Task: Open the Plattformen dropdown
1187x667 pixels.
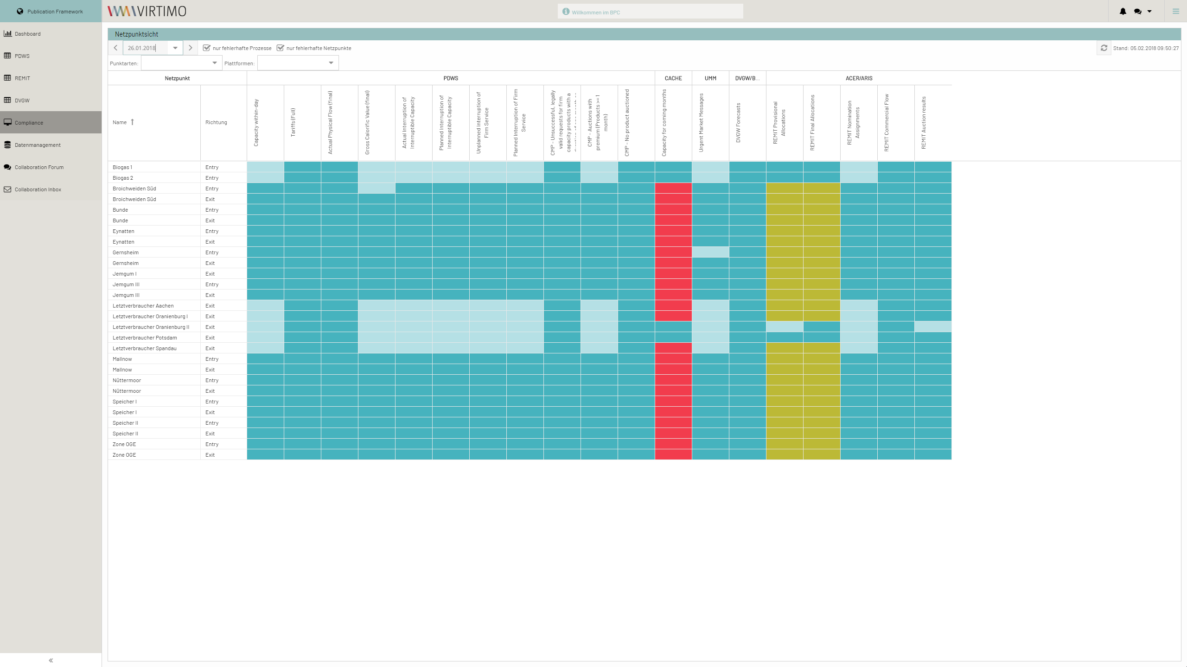Action: click(331, 63)
